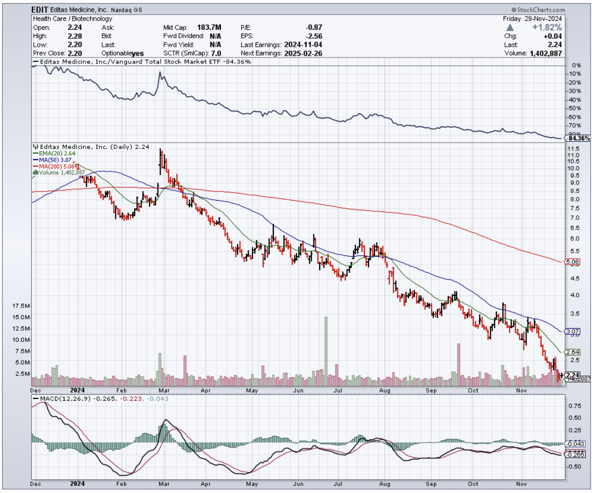Click the 3.07 MA(50) price tag

(572, 332)
